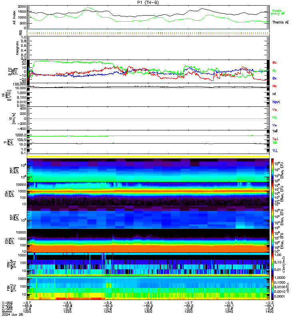
Task: Click the 400 tick on the Vi velocity axis
Action: pyautogui.click(x=23, y=108)
